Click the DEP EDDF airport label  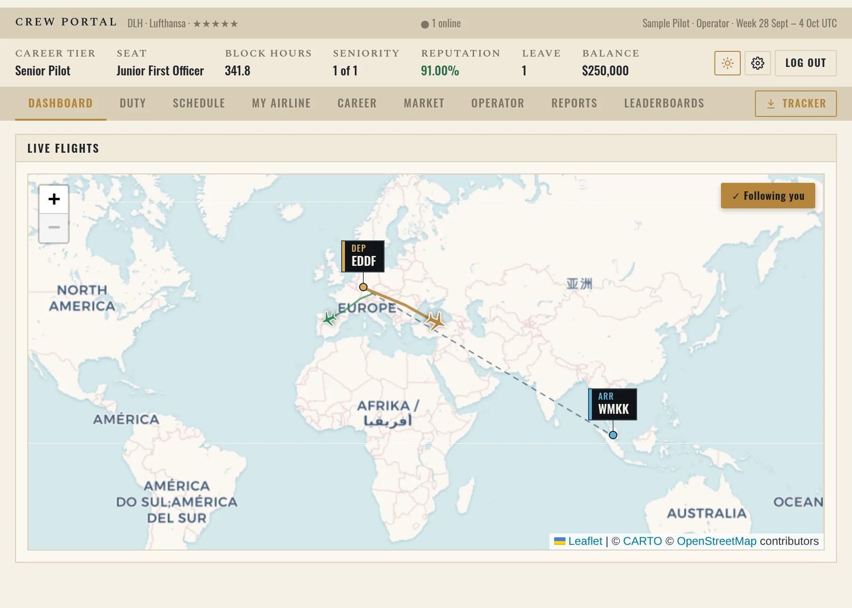tap(363, 256)
